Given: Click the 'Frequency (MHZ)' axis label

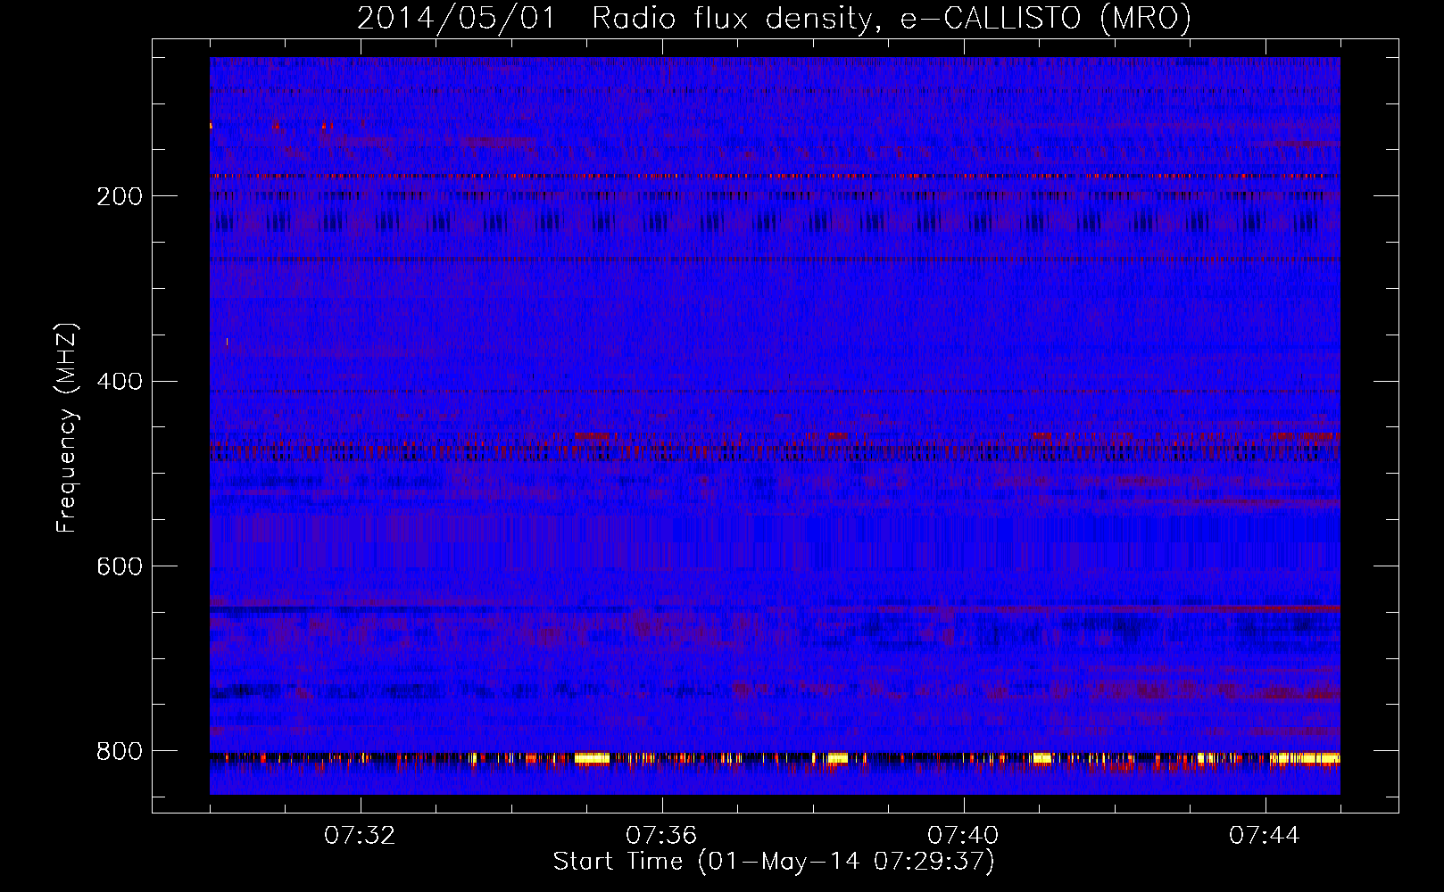Looking at the screenshot, I should click(66, 427).
